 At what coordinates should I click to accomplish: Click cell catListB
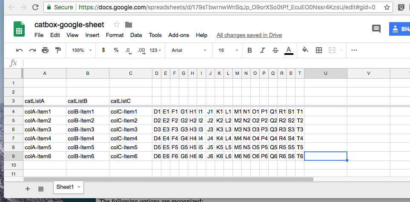(88, 101)
